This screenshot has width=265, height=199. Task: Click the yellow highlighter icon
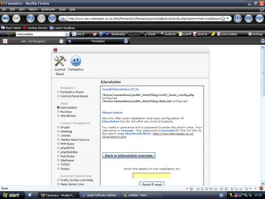213,34
